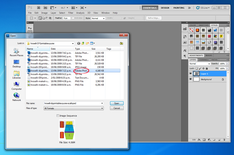Switch to the Paths tab
This screenshot has height=155, width=234.
215,60
